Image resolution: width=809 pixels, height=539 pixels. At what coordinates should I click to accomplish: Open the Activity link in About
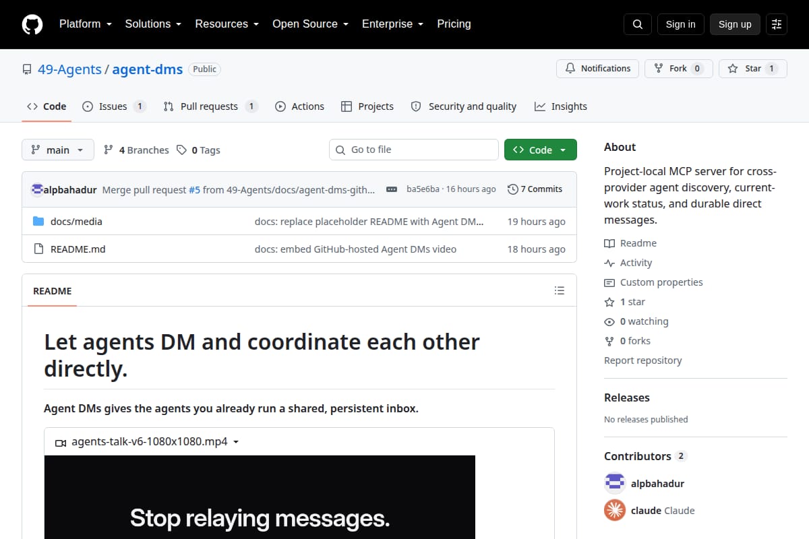point(628,263)
